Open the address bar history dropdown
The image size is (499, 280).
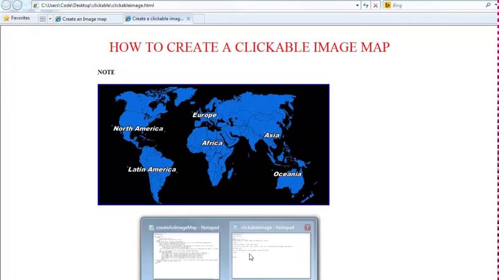pos(357,5)
